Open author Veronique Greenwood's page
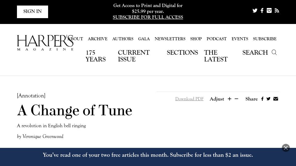Viewport: 296px width, 166px height. (43, 136)
